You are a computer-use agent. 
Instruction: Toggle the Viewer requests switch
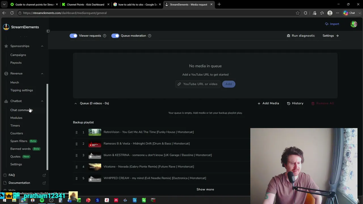click(x=73, y=36)
